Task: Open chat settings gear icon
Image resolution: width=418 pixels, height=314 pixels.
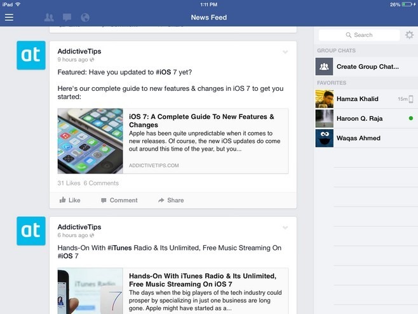Action: coord(410,35)
